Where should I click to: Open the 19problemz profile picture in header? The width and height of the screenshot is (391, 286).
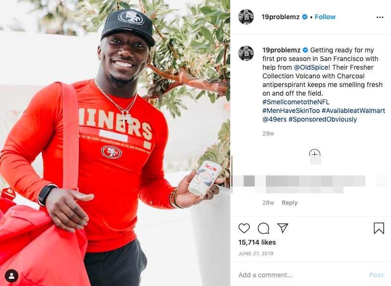point(246,17)
